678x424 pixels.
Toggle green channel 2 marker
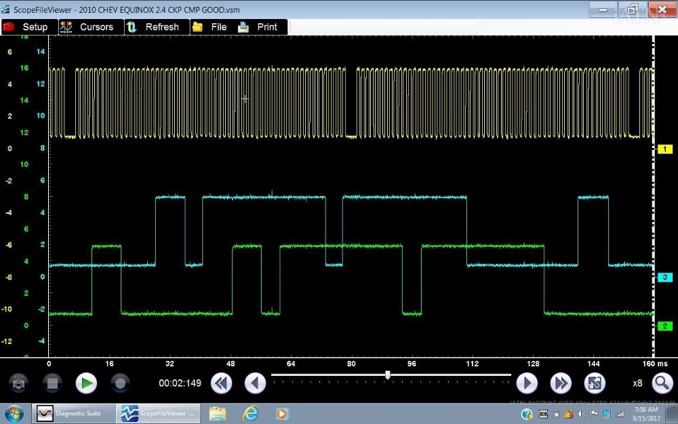click(x=665, y=326)
